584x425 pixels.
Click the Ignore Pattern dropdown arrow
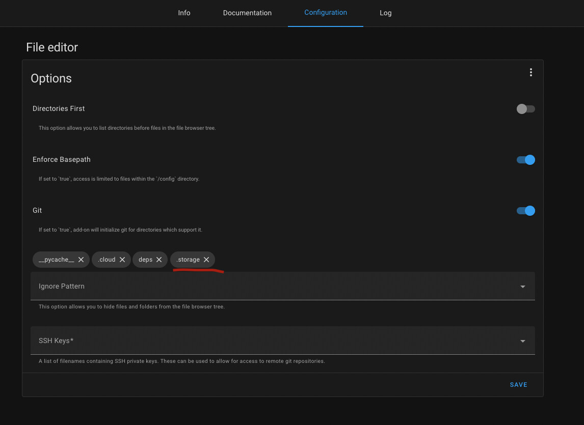click(522, 286)
